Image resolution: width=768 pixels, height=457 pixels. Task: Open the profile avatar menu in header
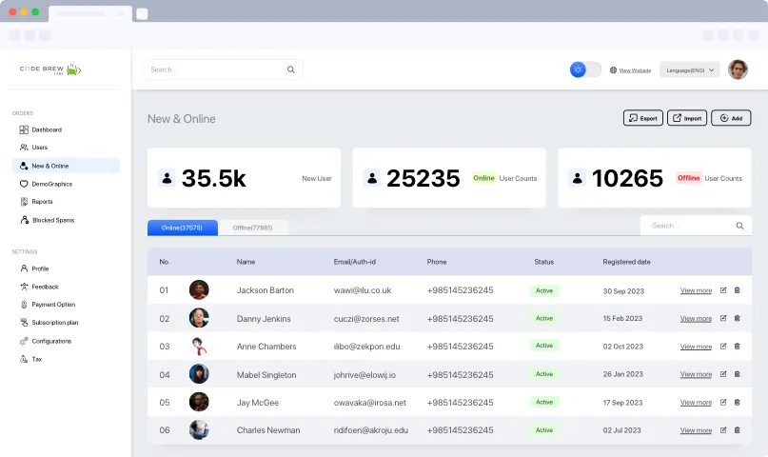point(738,70)
